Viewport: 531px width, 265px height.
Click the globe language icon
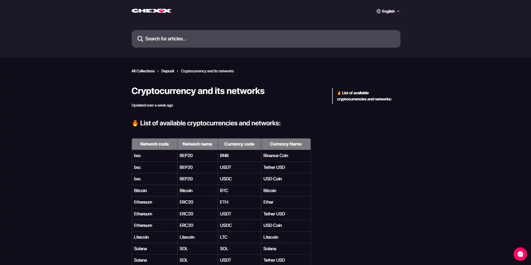[378, 11]
